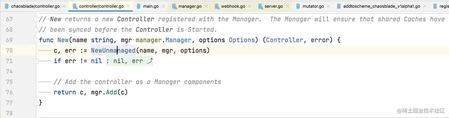This screenshot has width=449, height=118.
Task: Click the gopher icon on server.go tab
Action: point(260,6)
